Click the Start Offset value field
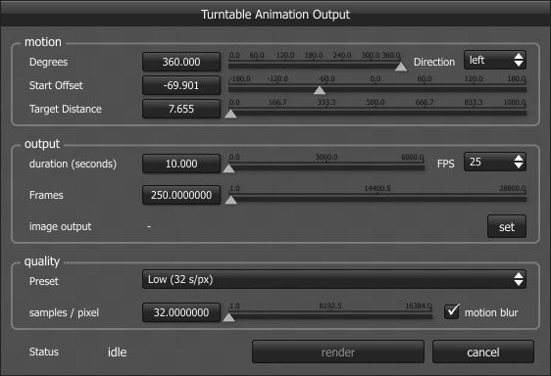551x376 pixels. (181, 85)
